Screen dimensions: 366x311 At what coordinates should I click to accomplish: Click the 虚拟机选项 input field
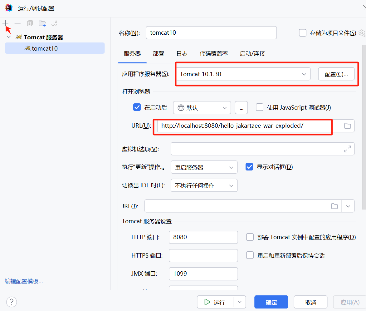tap(262, 149)
